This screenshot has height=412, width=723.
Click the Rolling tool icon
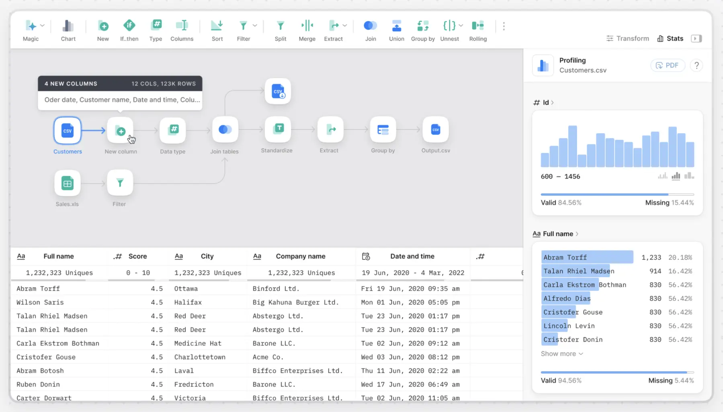coord(477,26)
